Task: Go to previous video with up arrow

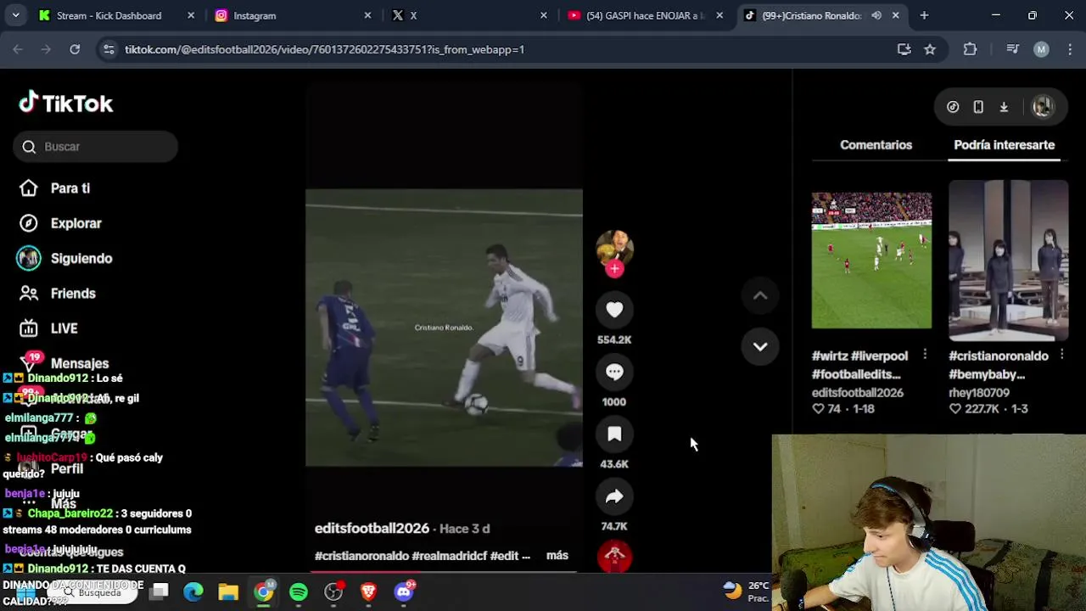Action: [760, 295]
